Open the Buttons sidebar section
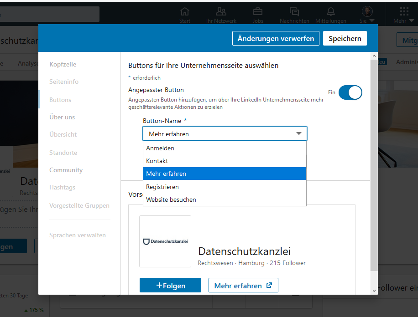Viewport: 418px width, 317px height. [x=60, y=100]
